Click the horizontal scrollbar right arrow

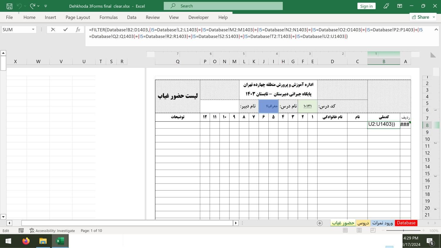[235, 223]
